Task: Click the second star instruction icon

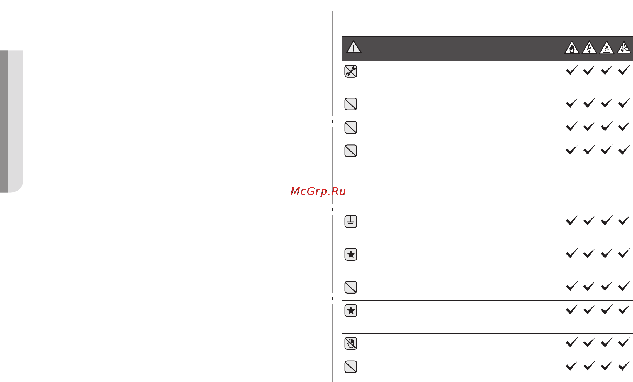Action: [x=351, y=310]
